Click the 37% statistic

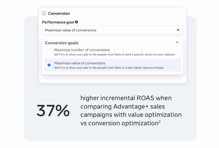[x=53, y=111]
